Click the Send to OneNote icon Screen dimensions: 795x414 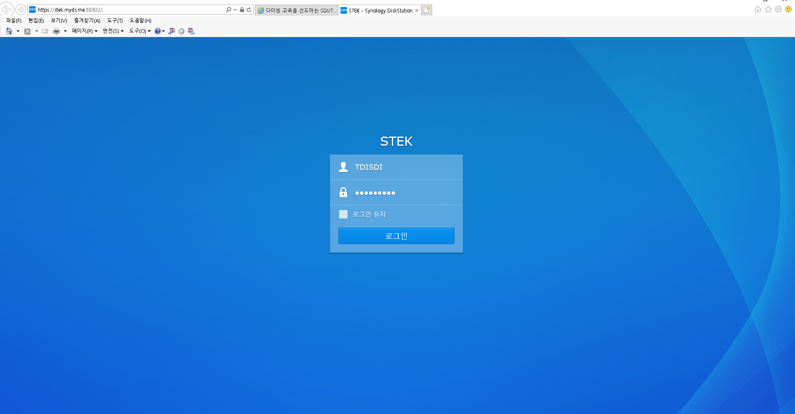click(171, 31)
